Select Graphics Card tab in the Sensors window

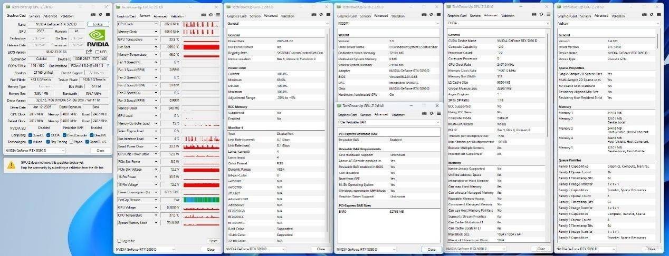pyautogui.click(x=127, y=16)
